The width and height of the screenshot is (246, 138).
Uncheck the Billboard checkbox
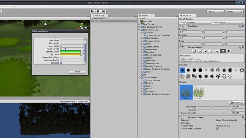pos(61,63)
